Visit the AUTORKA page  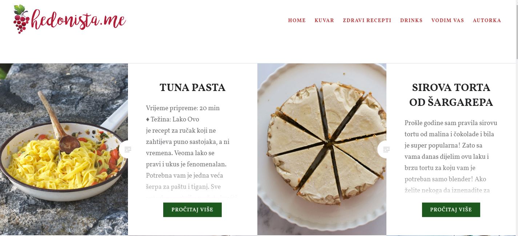(x=487, y=21)
